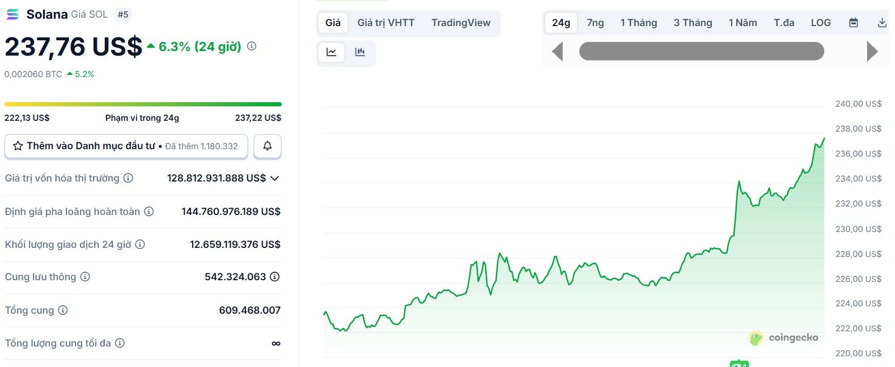Viewport: 895px width, 367px height.
Task: Click the gray chart range scrollbar
Action: coord(701,52)
